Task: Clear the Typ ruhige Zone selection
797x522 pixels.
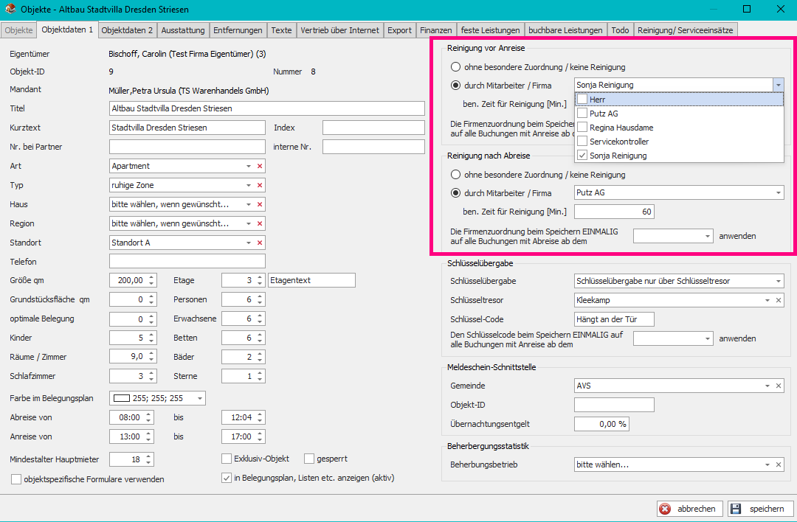Action: (x=259, y=185)
